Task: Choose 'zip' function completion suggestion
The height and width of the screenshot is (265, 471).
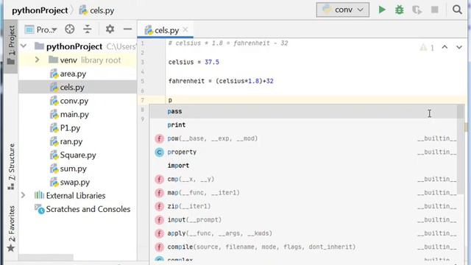Action: [303, 206]
